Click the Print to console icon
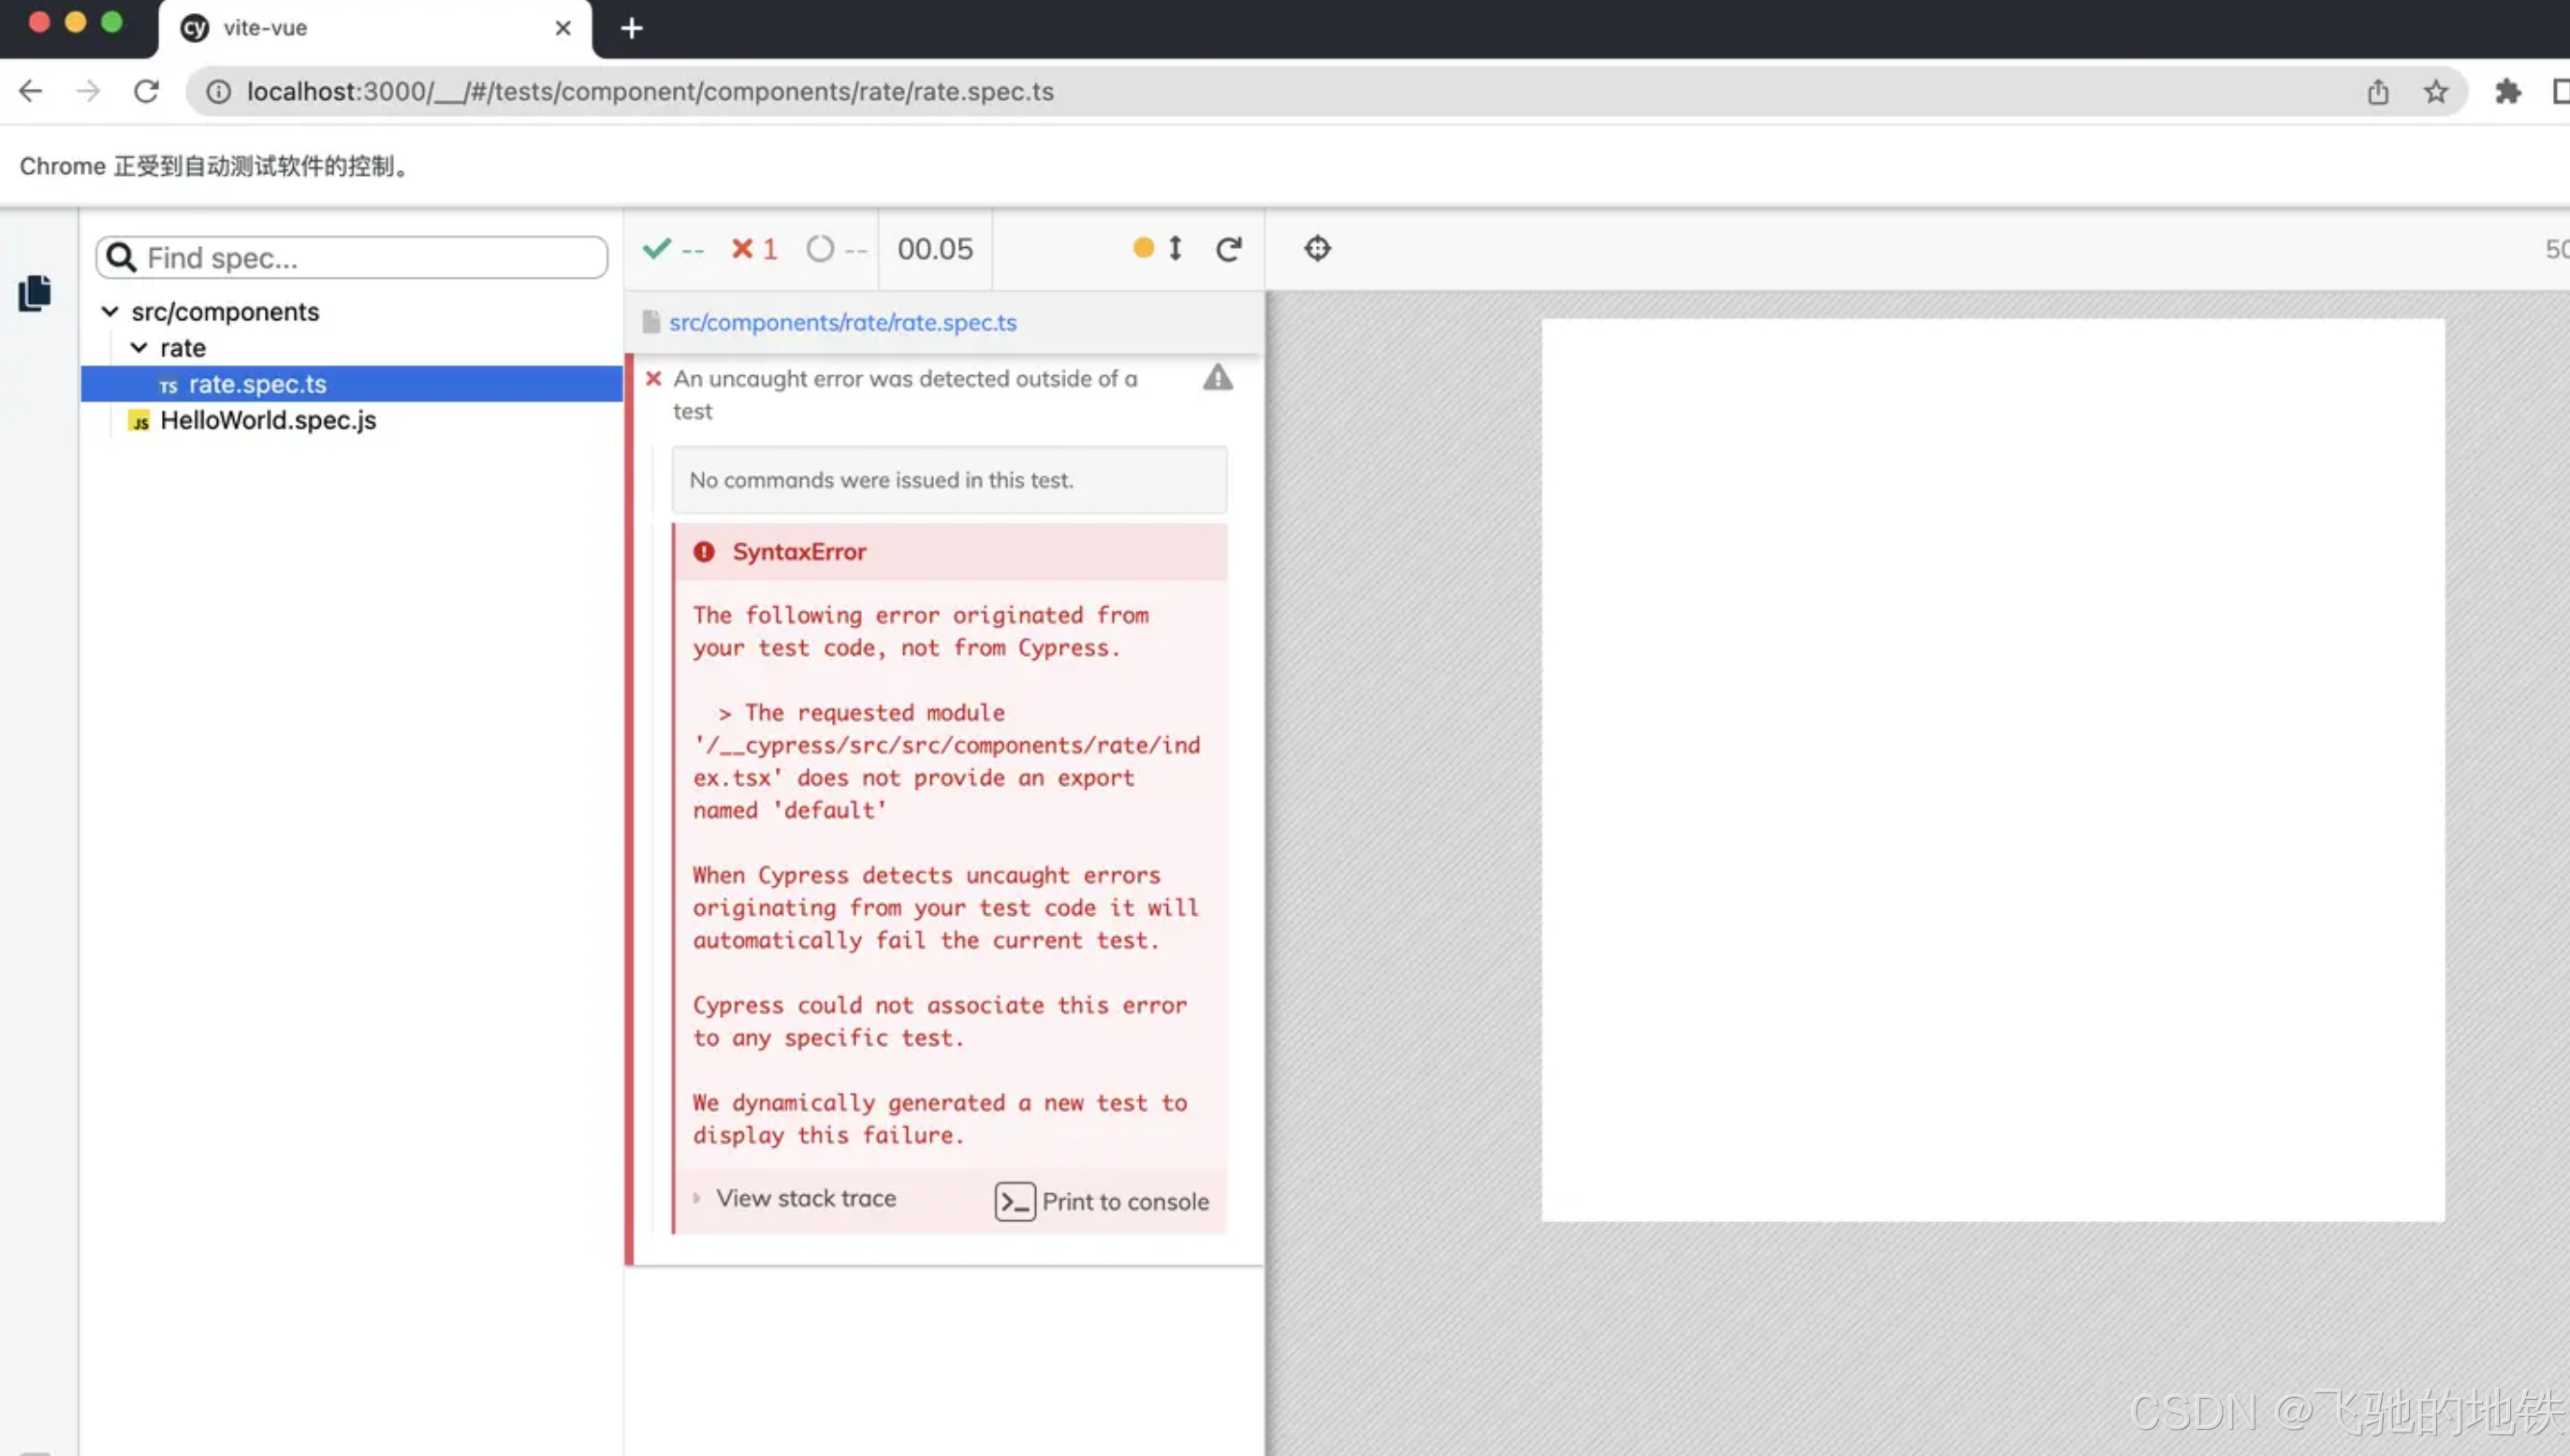 pos(1014,1201)
